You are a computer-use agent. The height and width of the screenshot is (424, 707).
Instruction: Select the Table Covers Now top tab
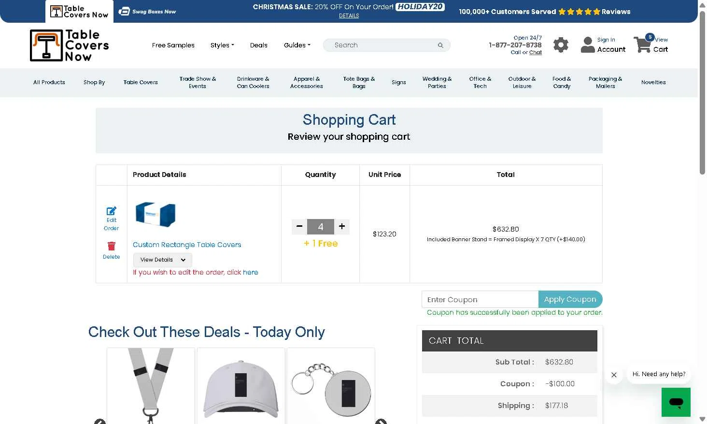point(80,12)
